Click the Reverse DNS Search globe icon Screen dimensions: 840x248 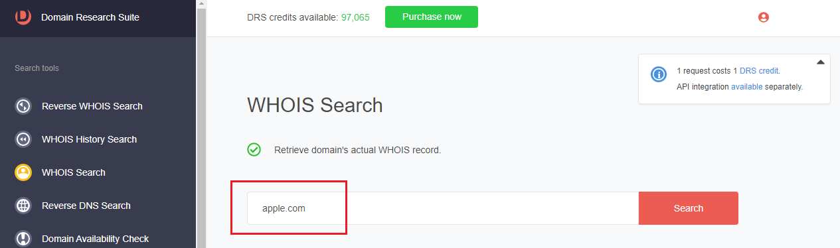coord(23,206)
